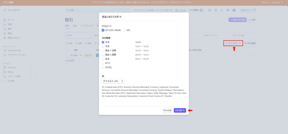Image resolution: width=288 pixels, height=134 pixels.
Task: Switch to the トップアップ tab
Action: pyautogui.click(x=87, y=26)
